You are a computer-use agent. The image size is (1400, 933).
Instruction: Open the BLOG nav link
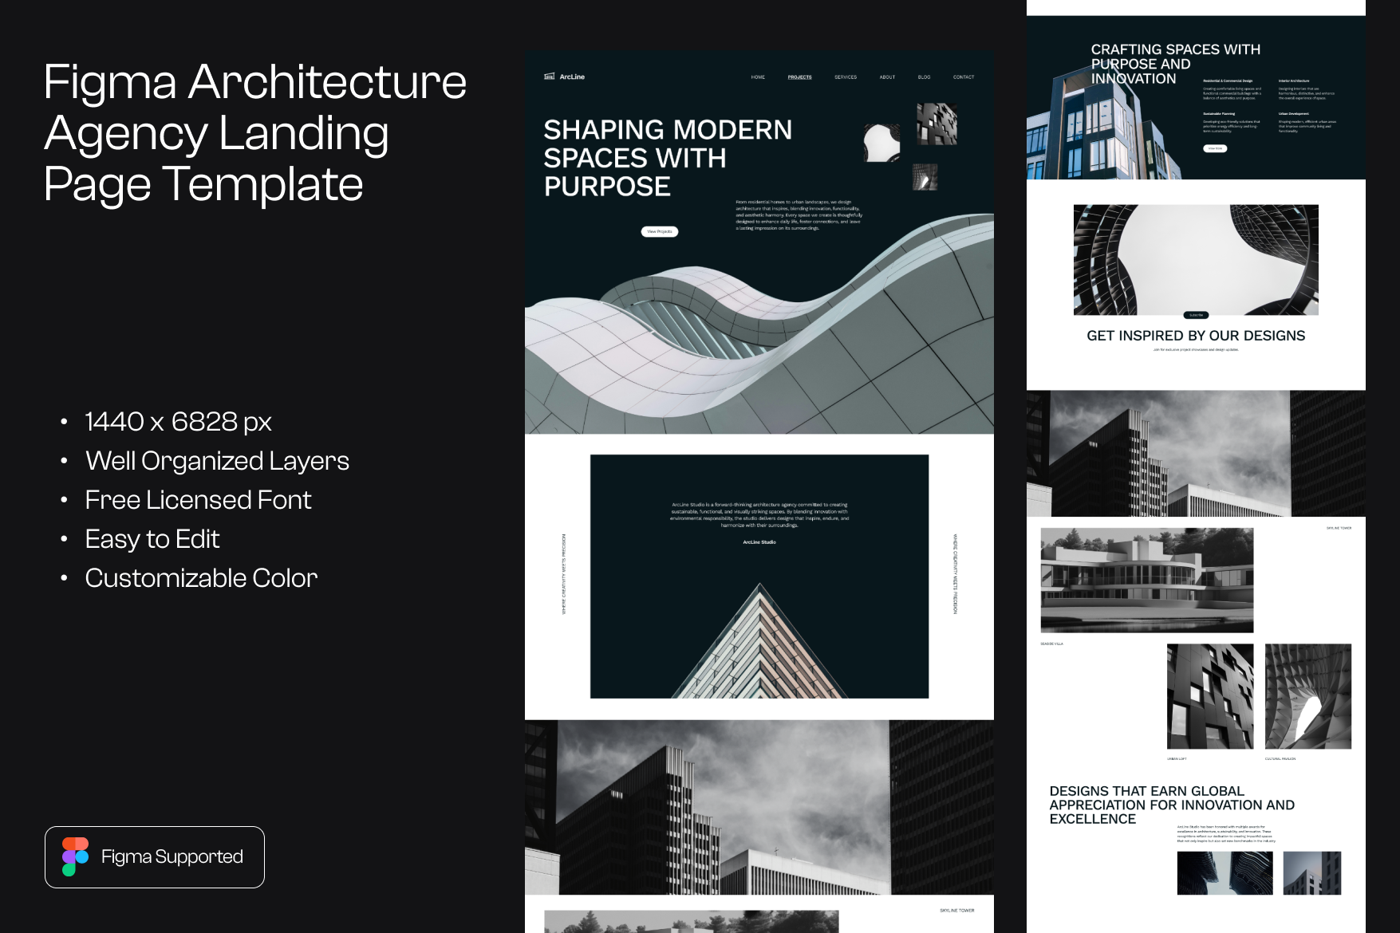924,77
